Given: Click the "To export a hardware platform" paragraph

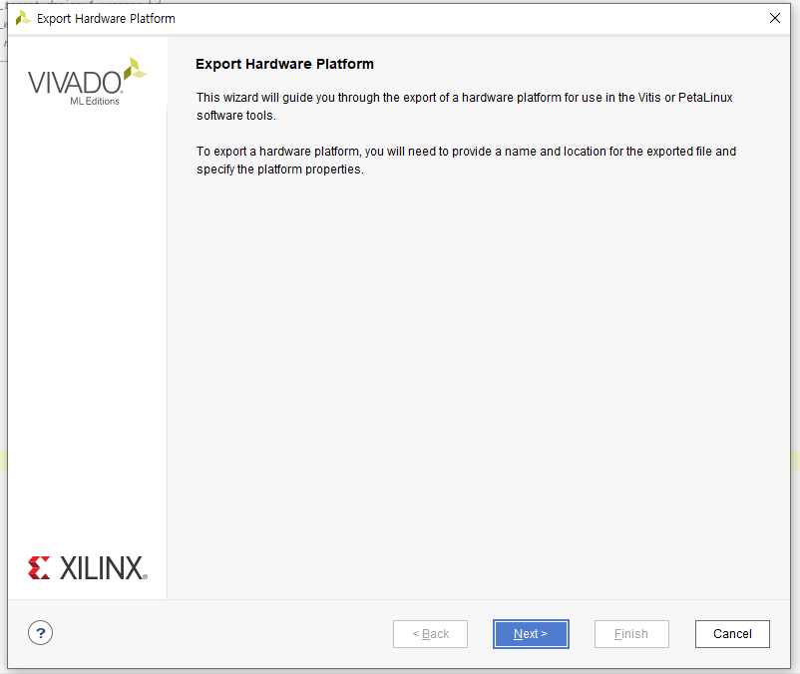Looking at the screenshot, I should [466, 161].
